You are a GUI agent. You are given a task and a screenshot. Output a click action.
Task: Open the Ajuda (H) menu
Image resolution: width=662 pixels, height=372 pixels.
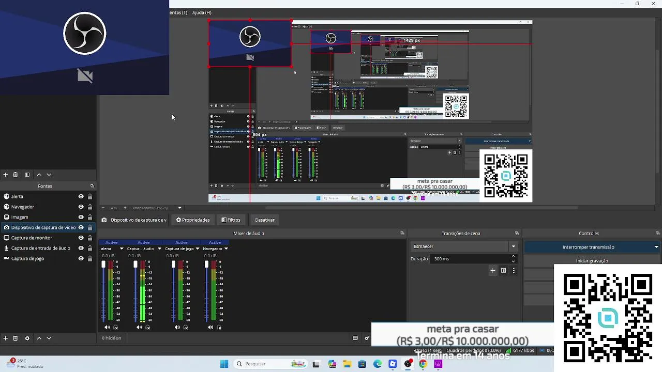click(202, 12)
